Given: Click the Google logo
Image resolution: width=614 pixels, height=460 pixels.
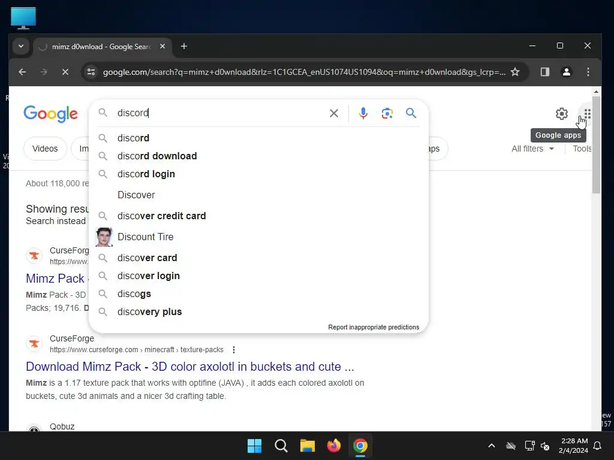Looking at the screenshot, I should click(x=50, y=114).
